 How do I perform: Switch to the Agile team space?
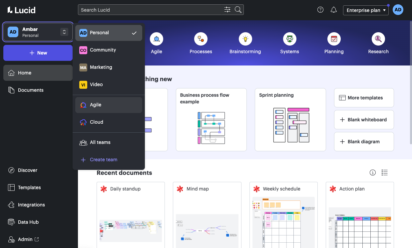[x=109, y=105]
